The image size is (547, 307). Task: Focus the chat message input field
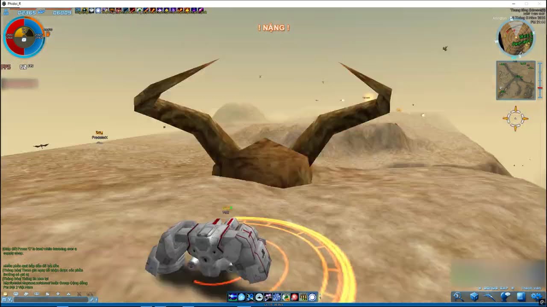pos(51,299)
